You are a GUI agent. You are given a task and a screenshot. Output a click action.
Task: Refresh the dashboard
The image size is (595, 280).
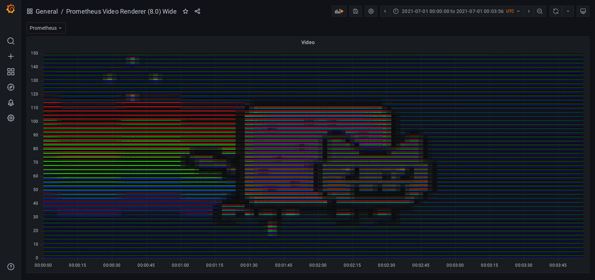pos(556,11)
